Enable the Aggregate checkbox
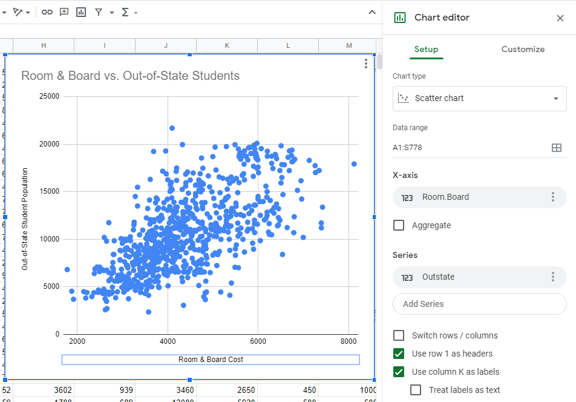This screenshot has width=576, height=402. [x=399, y=225]
